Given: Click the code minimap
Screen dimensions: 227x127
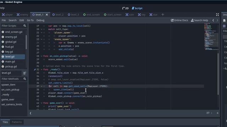Looking at the screenshot, I should pyautogui.click(x=211, y=37).
